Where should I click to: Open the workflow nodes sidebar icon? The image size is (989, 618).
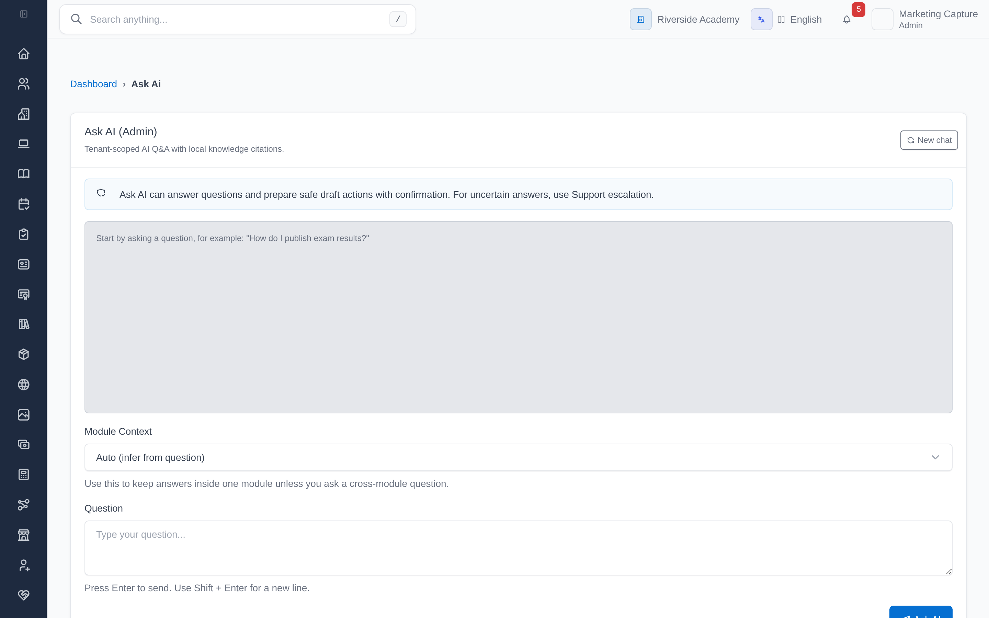24,505
